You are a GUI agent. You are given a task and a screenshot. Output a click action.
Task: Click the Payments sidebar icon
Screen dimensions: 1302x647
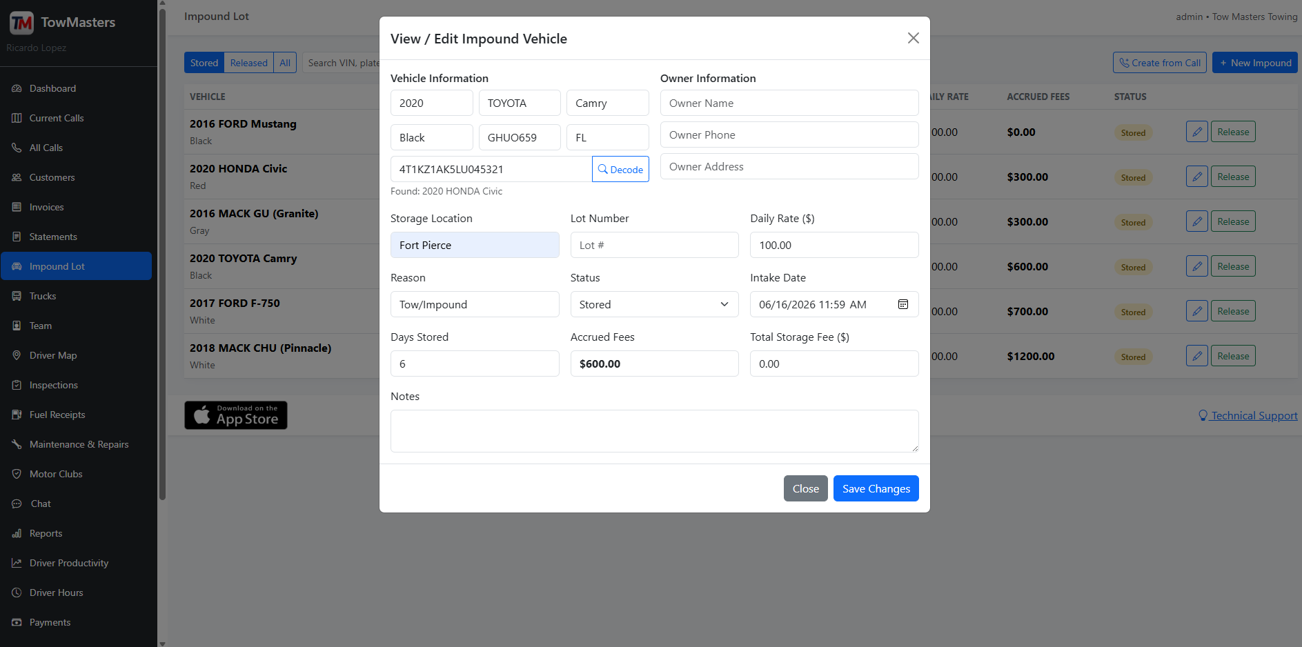click(17, 622)
